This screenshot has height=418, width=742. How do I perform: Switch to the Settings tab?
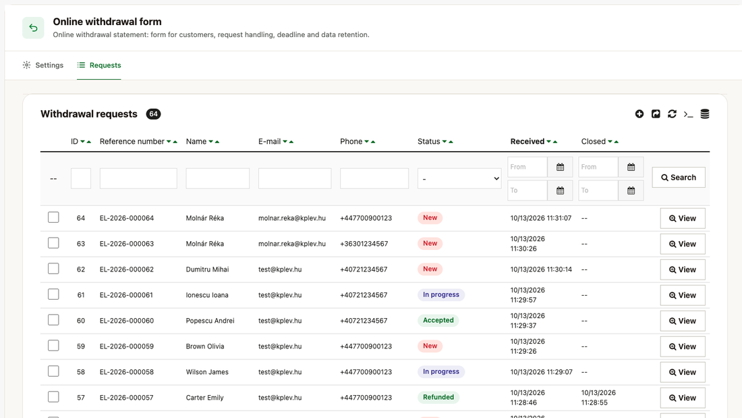(x=43, y=65)
